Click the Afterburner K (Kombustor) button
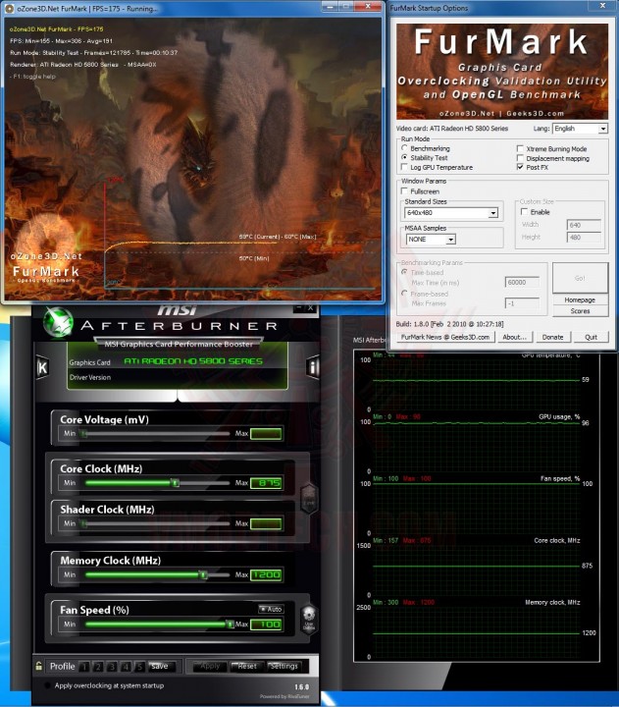 [42, 367]
